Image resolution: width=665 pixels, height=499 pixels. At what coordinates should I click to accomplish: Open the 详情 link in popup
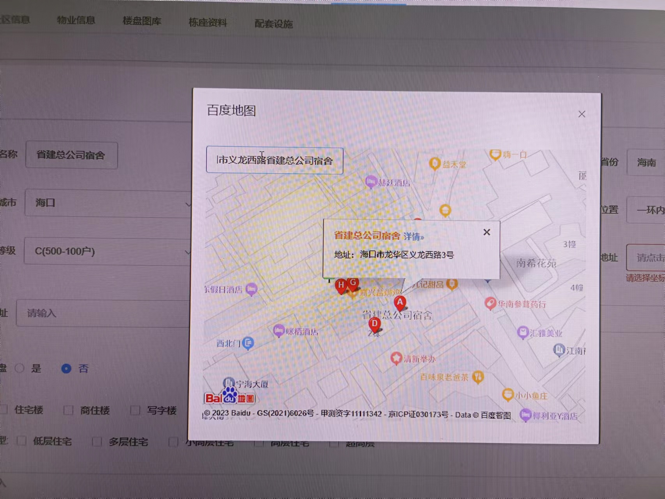coord(413,237)
